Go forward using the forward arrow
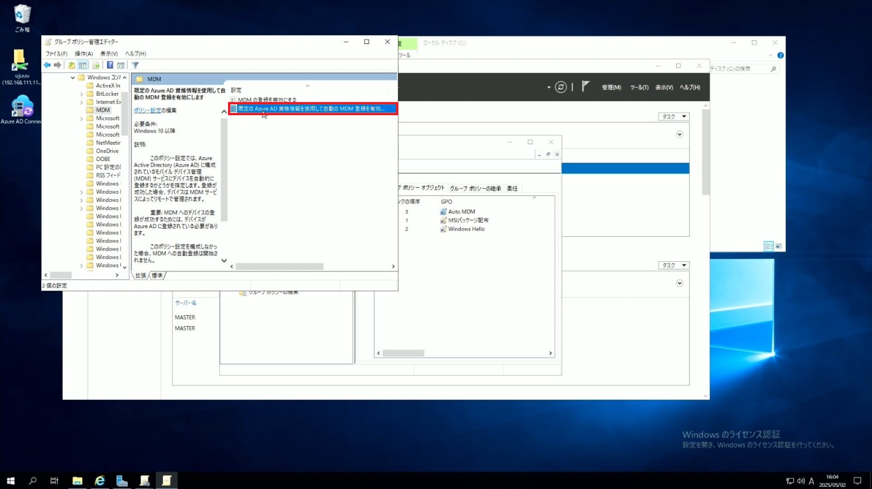Viewport: 872px width, 489px height. [58, 65]
